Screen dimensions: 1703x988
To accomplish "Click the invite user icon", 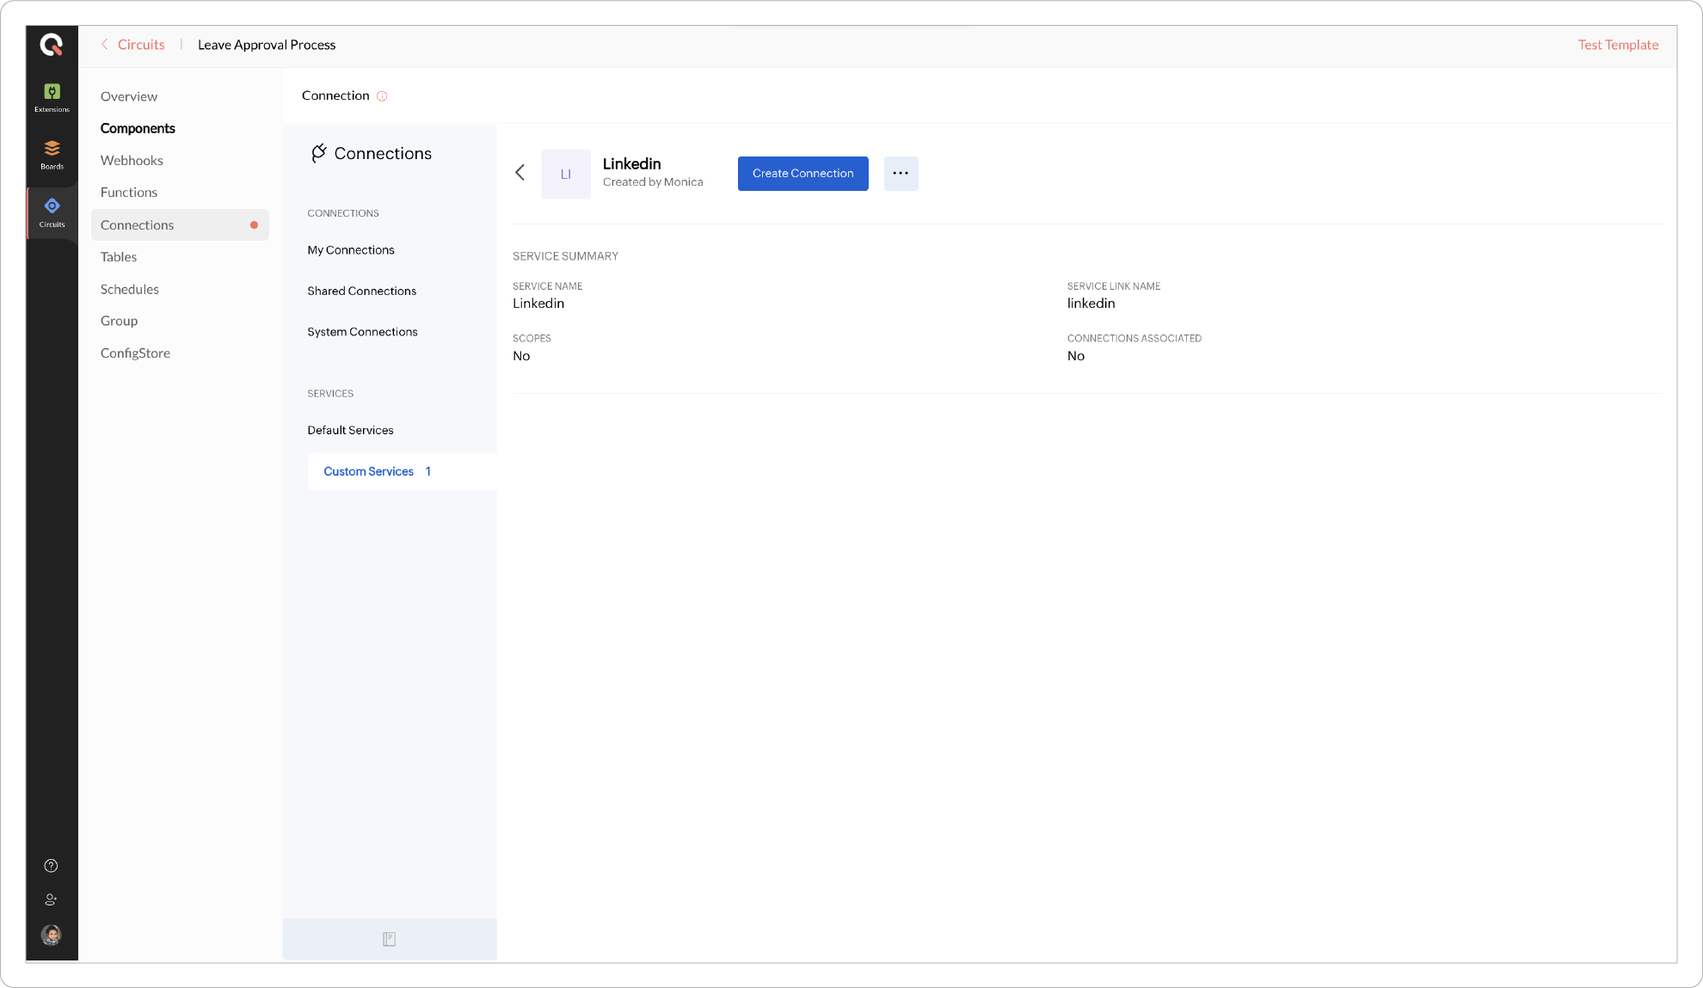I will pyautogui.click(x=52, y=899).
